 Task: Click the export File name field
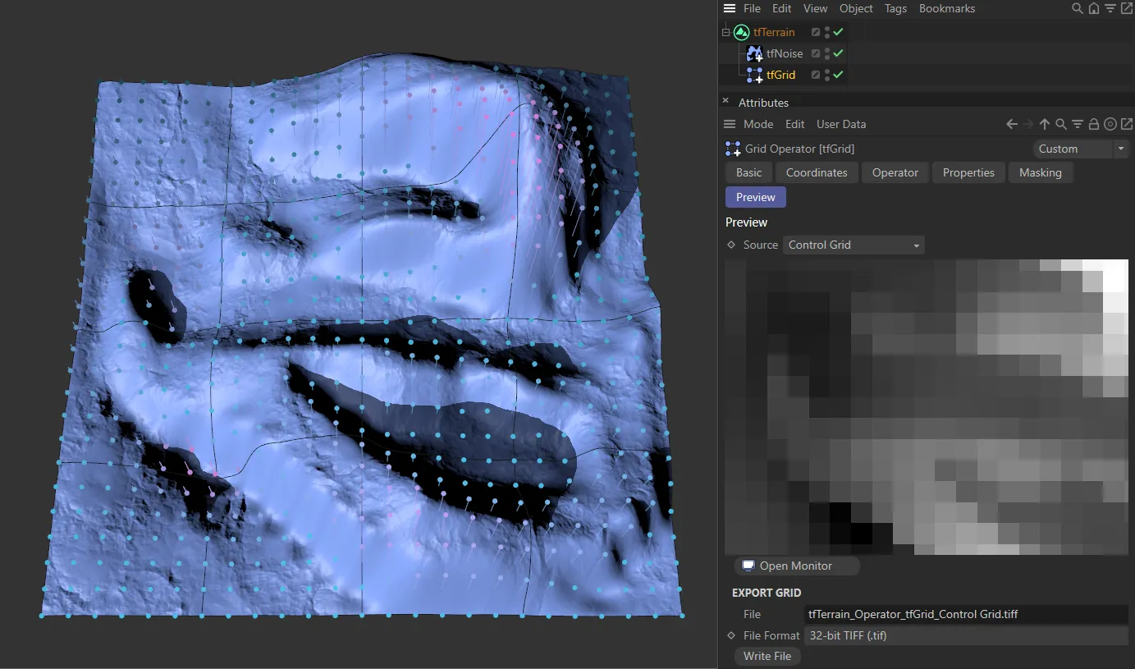click(x=966, y=614)
